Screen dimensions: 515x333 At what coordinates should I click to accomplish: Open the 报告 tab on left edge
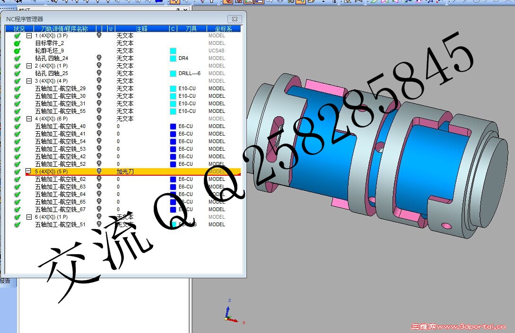[x=5, y=281]
